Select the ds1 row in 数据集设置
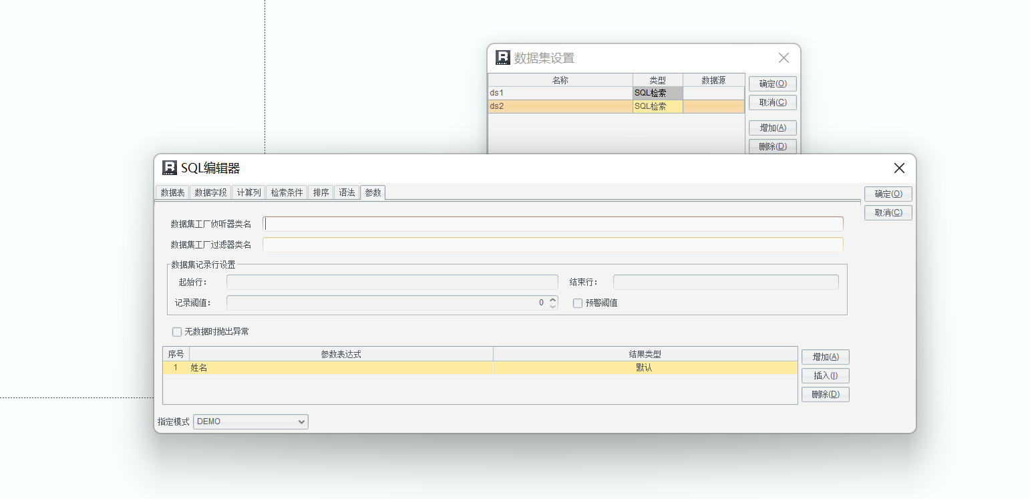 click(x=616, y=93)
